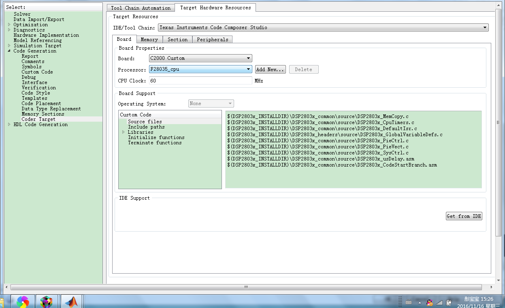Screen dimensions: 505x308
Task: Select Debug under Code Generation
Action: click(x=29, y=77)
